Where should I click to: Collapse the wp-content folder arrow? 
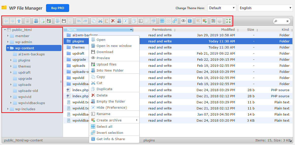point(8,48)
